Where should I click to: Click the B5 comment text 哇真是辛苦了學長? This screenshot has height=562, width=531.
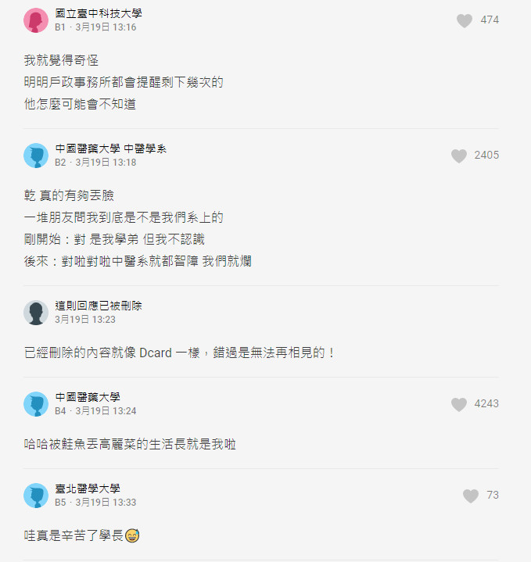coord(82,535)
